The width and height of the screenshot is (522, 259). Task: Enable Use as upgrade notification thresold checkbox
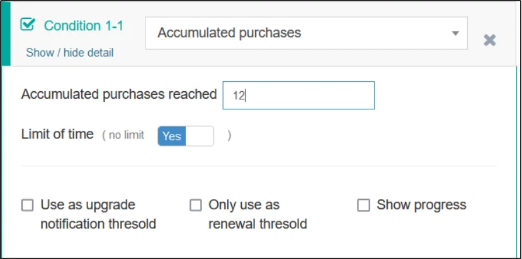[x=28, y=206]
